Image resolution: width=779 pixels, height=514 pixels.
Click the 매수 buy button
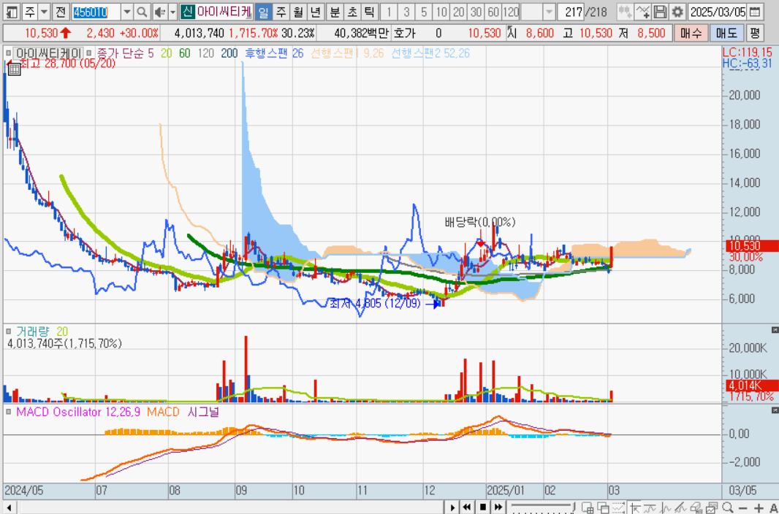click(x=691, y=34)
